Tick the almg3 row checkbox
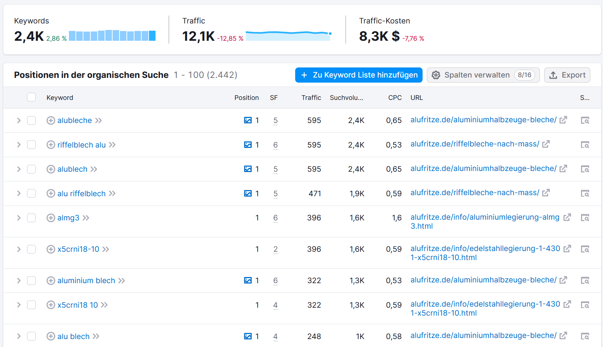 pyautogui.click(x=31, y=218)
